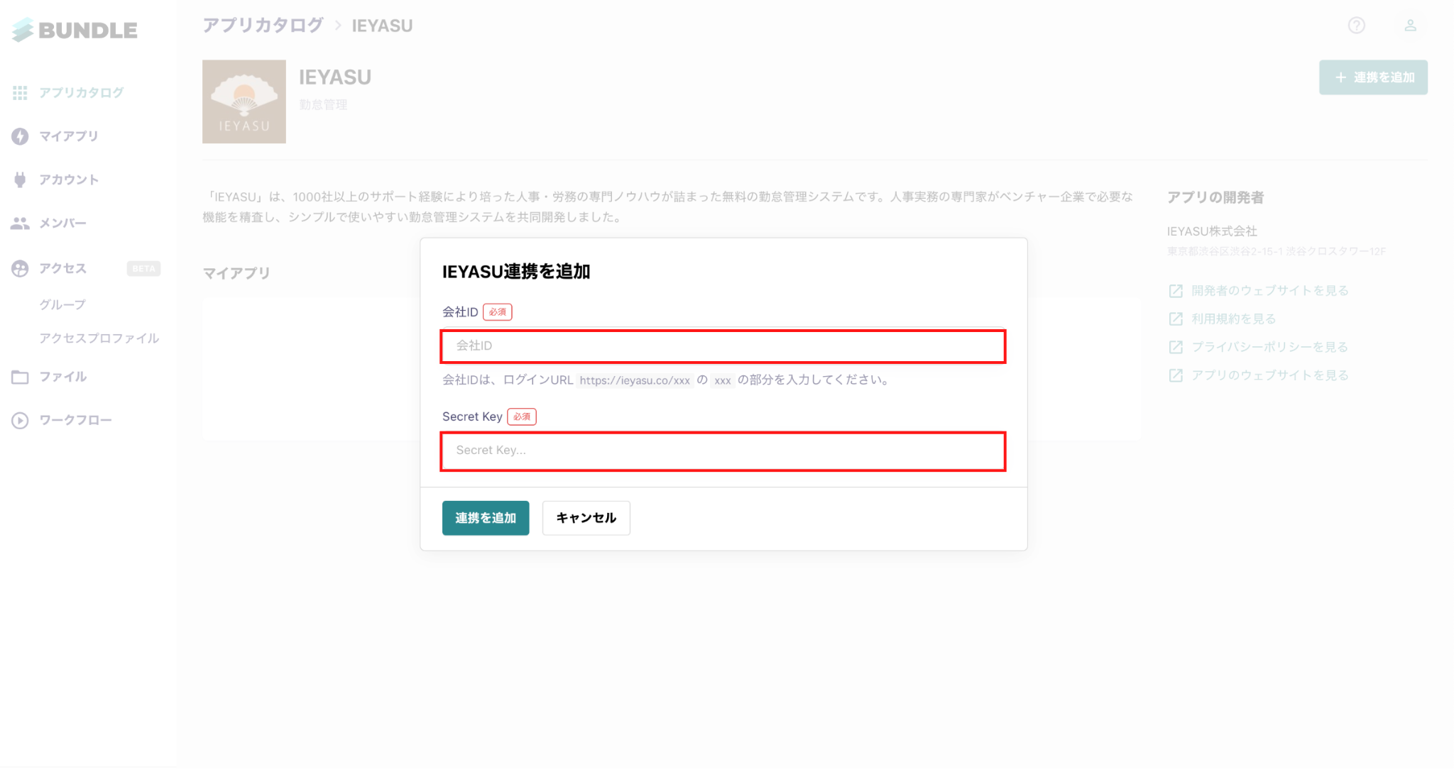
Task: Click external link icon beside 利用規約を見る
Action: (x=1176, y=319)
